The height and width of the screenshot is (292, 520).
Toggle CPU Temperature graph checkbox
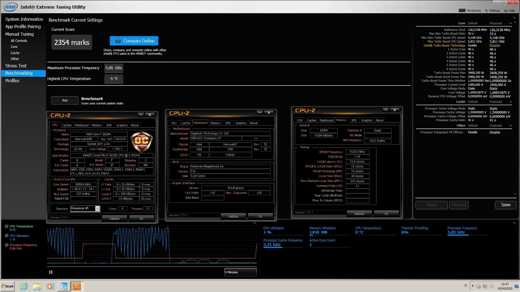tap(7, 226)
